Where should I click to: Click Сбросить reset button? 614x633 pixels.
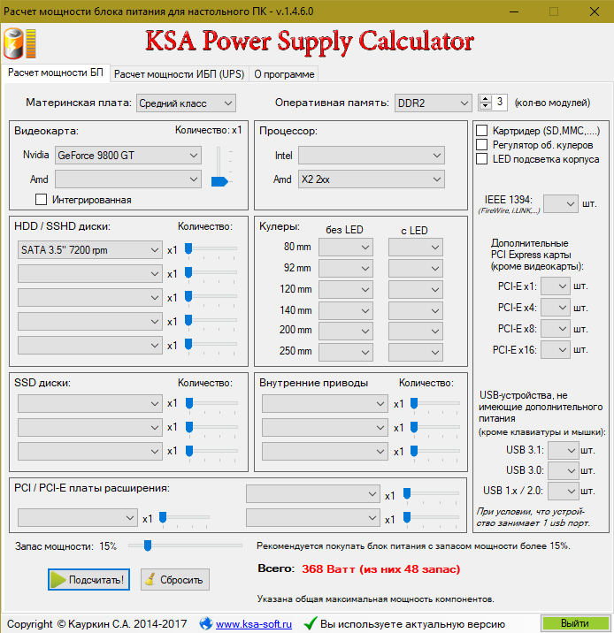[x=175, y=580]
